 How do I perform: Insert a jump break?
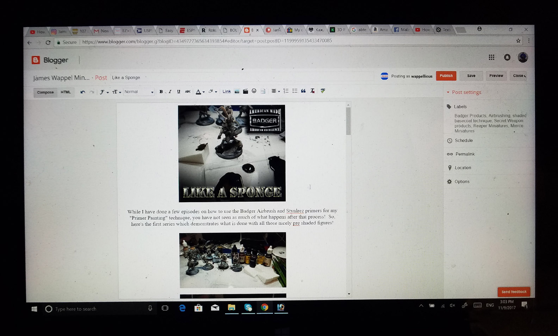[x=263, y=91]
